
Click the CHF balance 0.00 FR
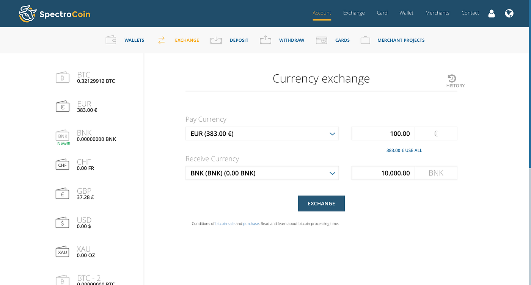tap(85, 168)
